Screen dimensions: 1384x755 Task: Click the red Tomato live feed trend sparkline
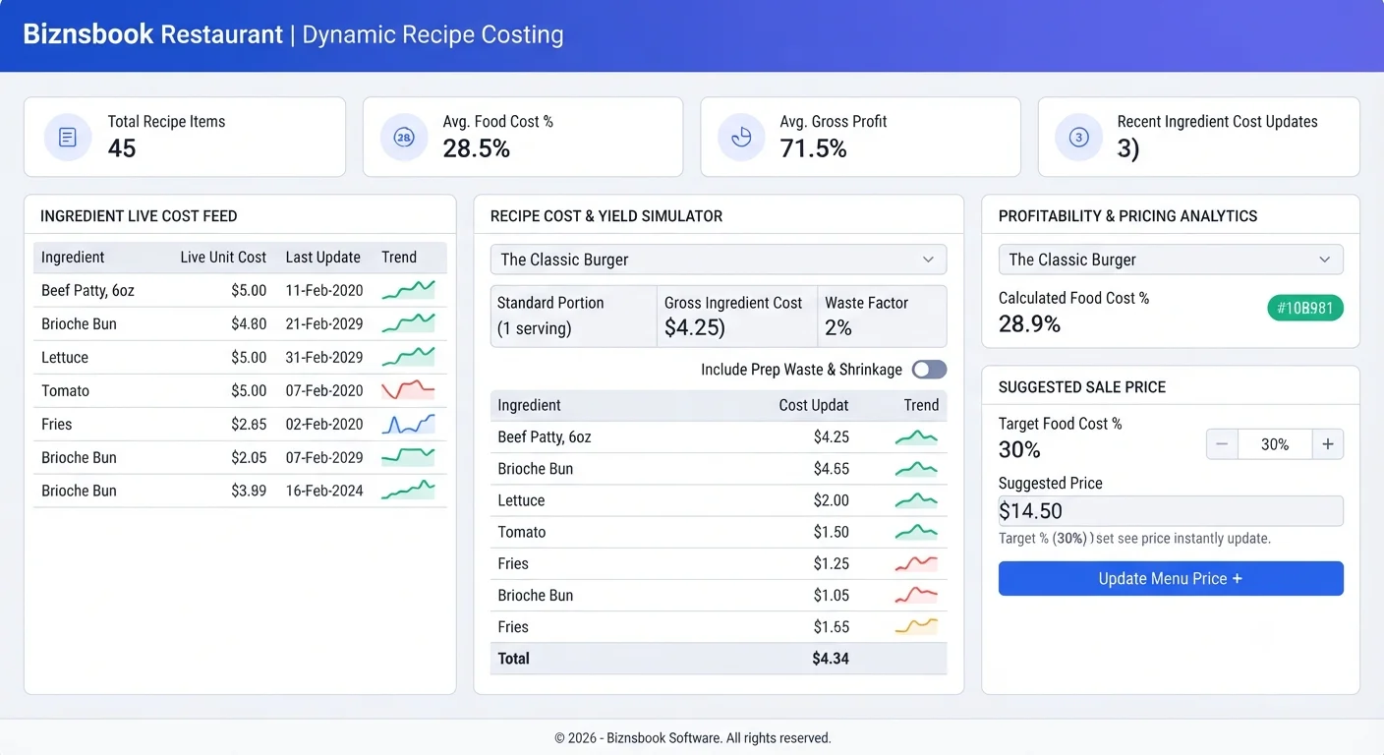(x=408, y=390)
